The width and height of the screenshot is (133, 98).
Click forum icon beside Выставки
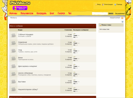pyautogui.click(x=13, y=82)
